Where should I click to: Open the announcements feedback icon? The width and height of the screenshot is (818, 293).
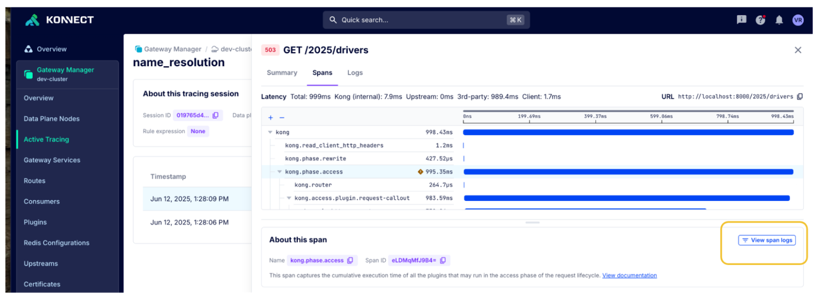(x=741, y=20)
